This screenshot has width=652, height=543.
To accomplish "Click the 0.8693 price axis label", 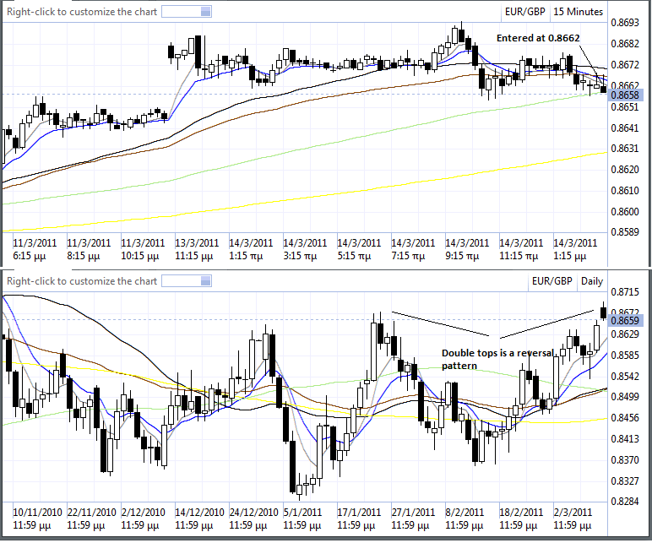I will [x=625, y=23].
